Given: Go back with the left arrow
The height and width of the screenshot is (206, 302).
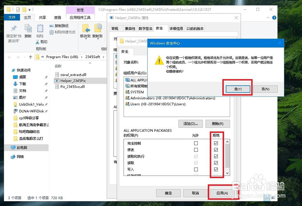Looking at the screenshot, I should (9, 57).
